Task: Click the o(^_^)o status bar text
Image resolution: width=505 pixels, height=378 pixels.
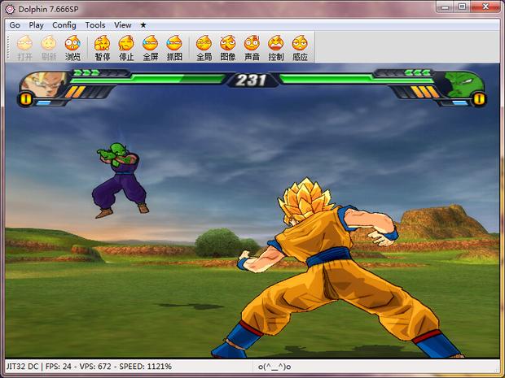Action: [274, 367]
